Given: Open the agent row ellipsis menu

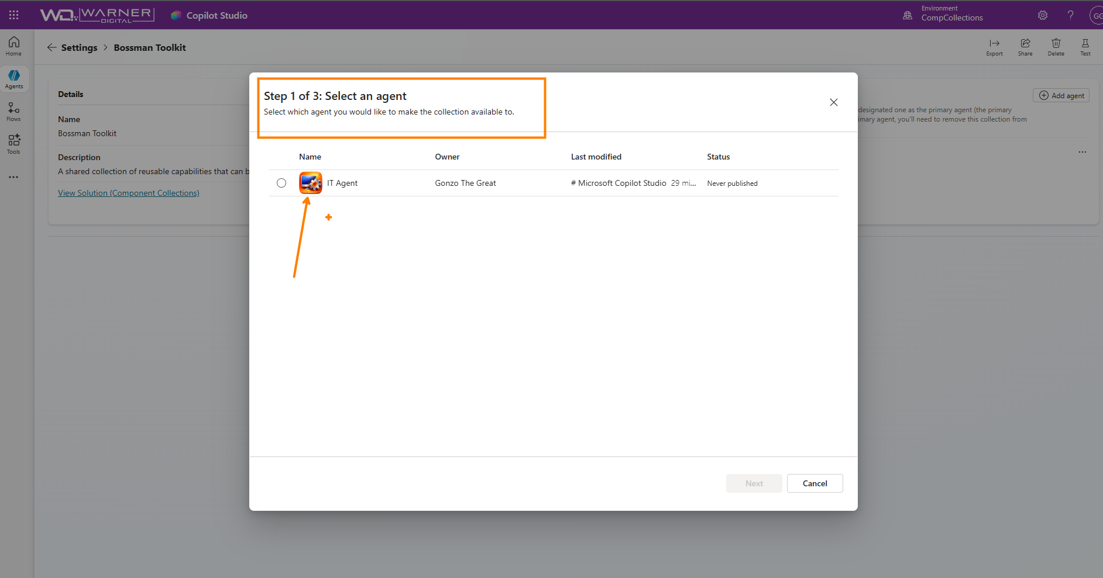Looking at the screenshot, I should coord(1082,152).
